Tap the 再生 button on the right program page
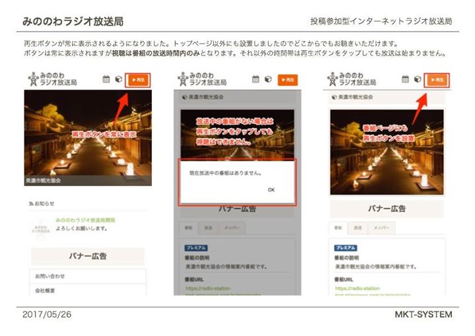Viewport: 475px width, 336px height. point(437,80)
